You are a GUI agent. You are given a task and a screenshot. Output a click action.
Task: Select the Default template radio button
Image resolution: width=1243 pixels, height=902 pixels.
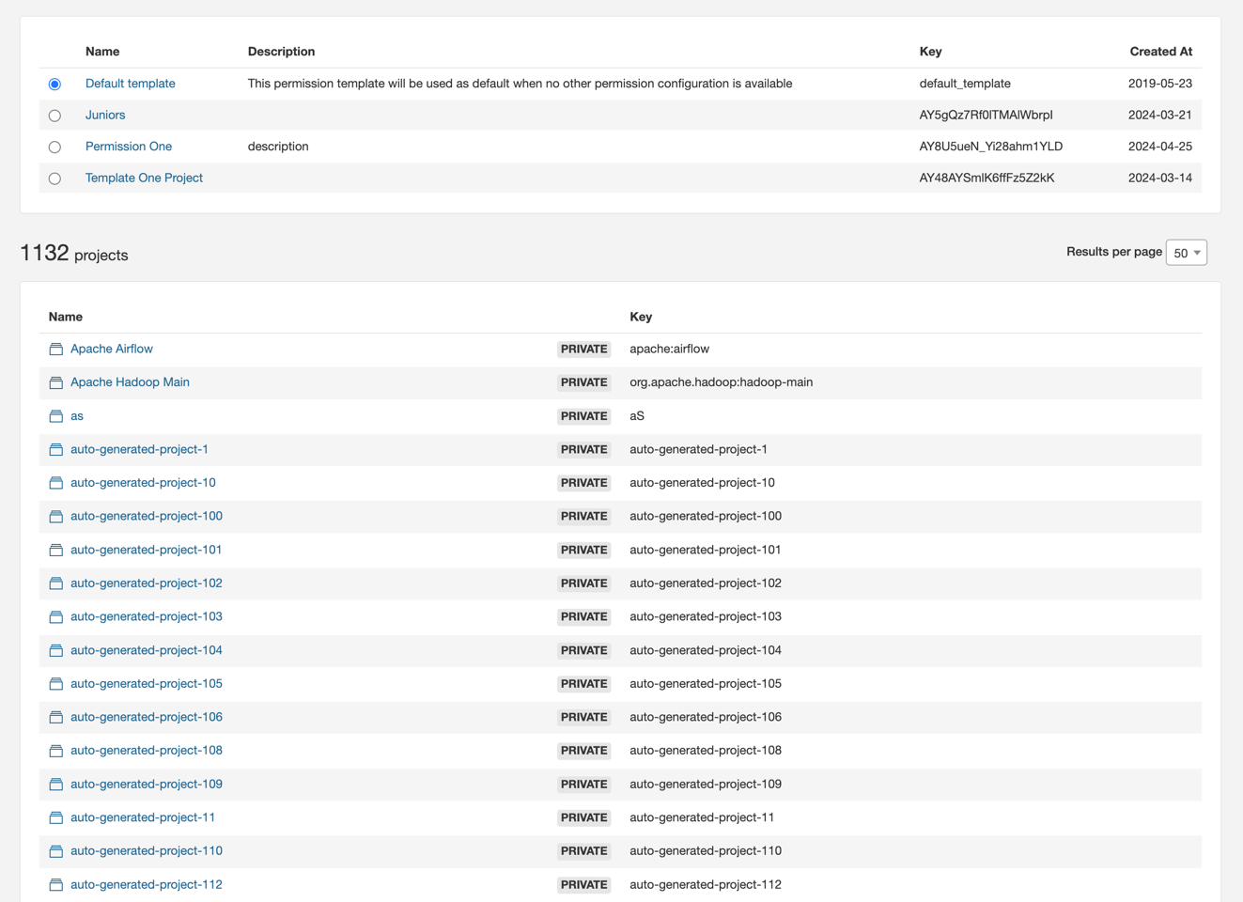(54, 85)
